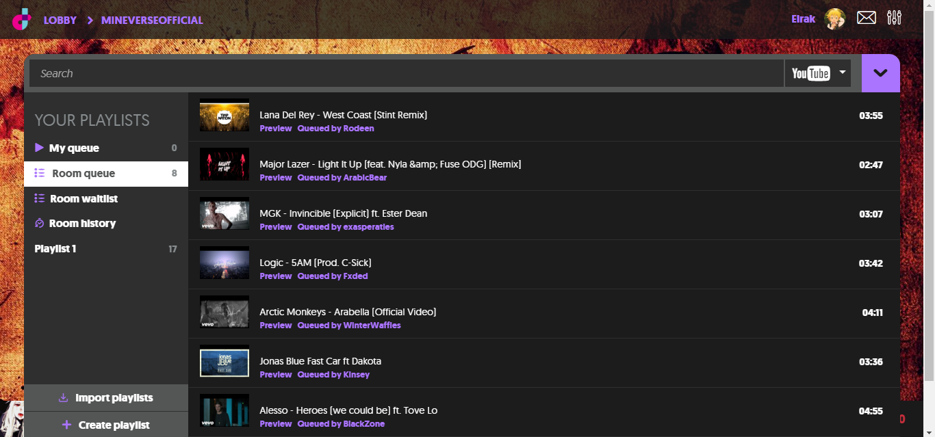Preview Arctic Monkeys - Arabella
This screenshot has height=437, width=935.
click(x=276, y=326)
